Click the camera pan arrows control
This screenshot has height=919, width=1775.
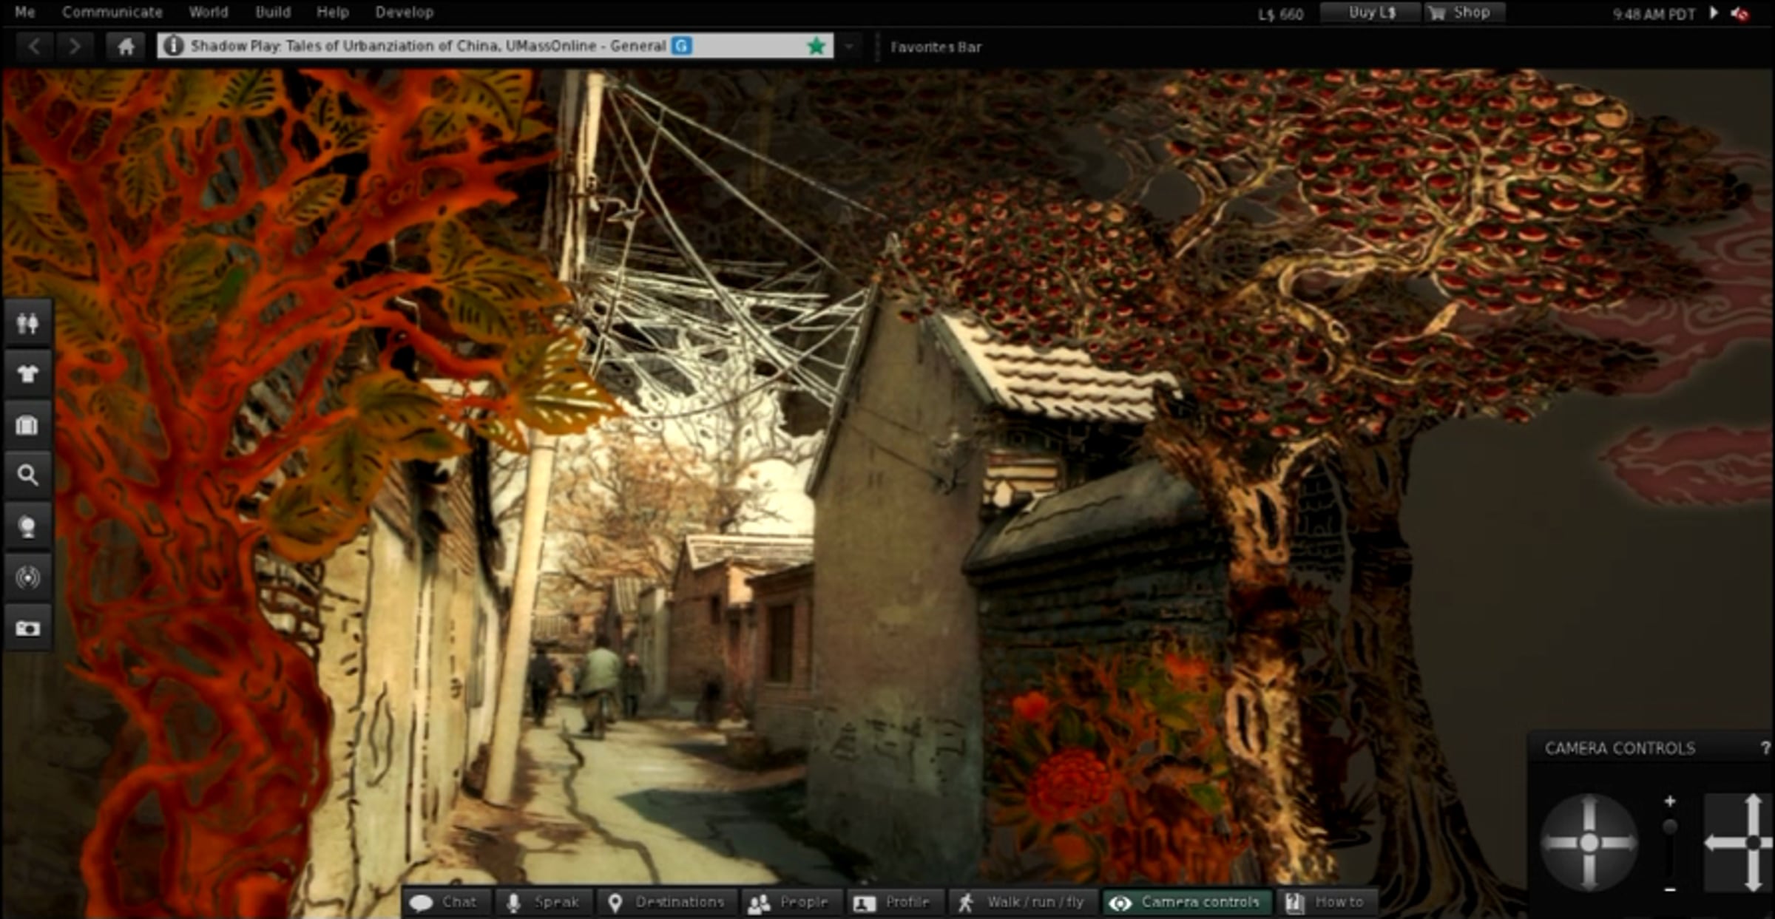1739,842
